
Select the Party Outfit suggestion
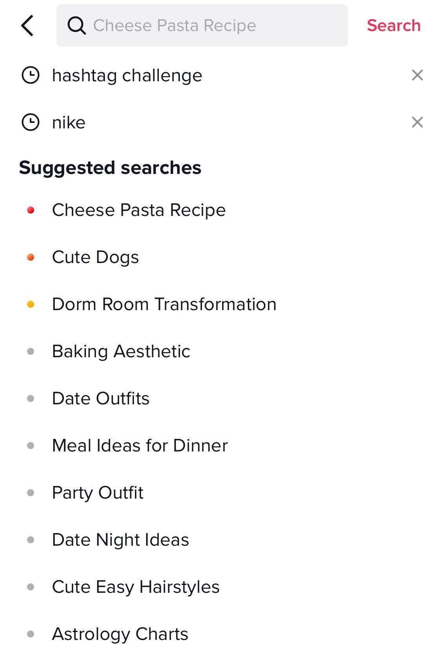click(98, 493)
